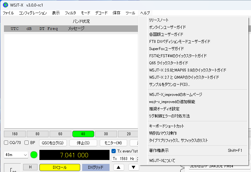Open FST4とFST4Wのクイックスタートガイド

(x=193, y=56)
